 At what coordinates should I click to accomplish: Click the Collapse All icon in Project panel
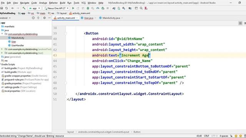point(38,18)
